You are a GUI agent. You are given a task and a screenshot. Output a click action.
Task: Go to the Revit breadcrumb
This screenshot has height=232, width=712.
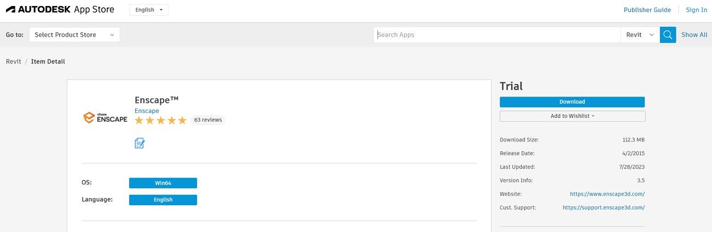tap(14, 62)
